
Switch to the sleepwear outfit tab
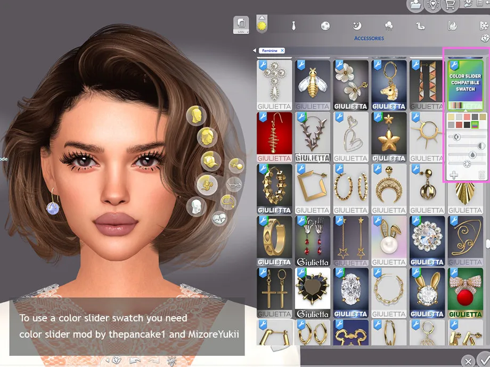point(357,26)
